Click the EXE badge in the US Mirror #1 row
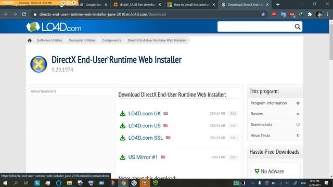Screen dimensions: 333x187 point(233,157)
